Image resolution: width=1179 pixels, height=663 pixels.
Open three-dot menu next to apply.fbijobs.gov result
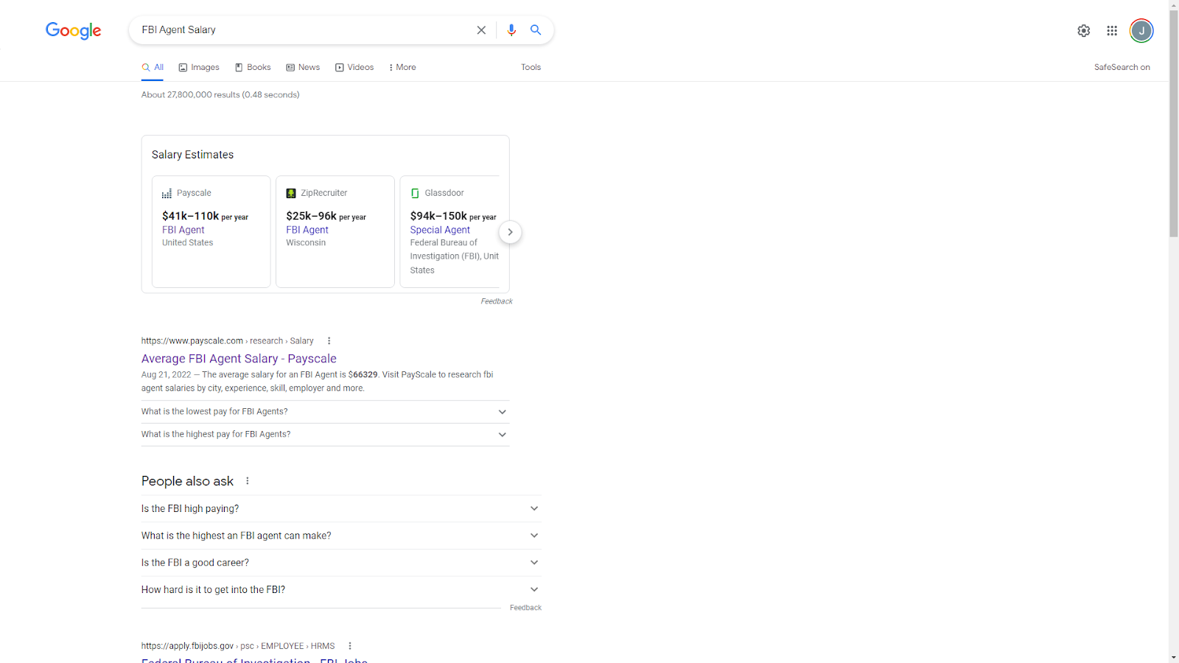click(350, 646)
